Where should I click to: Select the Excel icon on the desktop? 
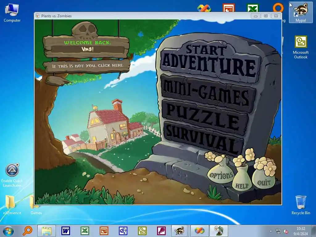pos(253,8)
